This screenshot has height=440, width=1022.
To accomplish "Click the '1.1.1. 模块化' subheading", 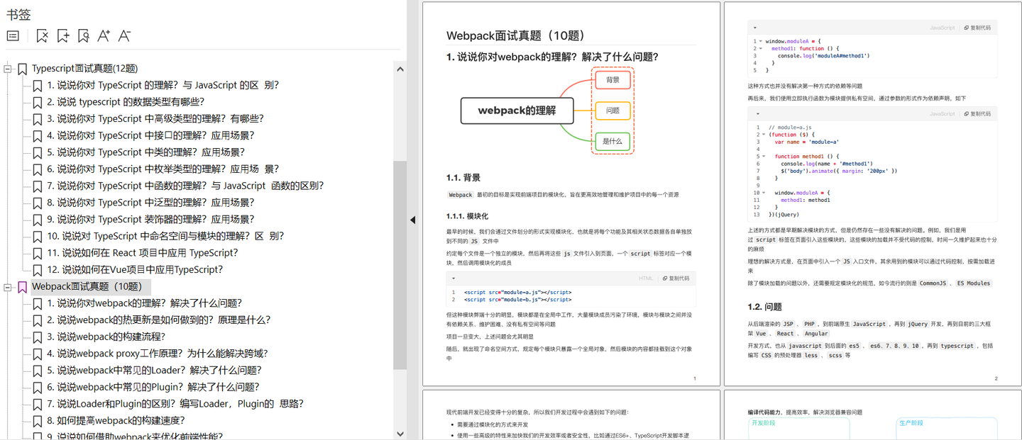I will point(467,216).
